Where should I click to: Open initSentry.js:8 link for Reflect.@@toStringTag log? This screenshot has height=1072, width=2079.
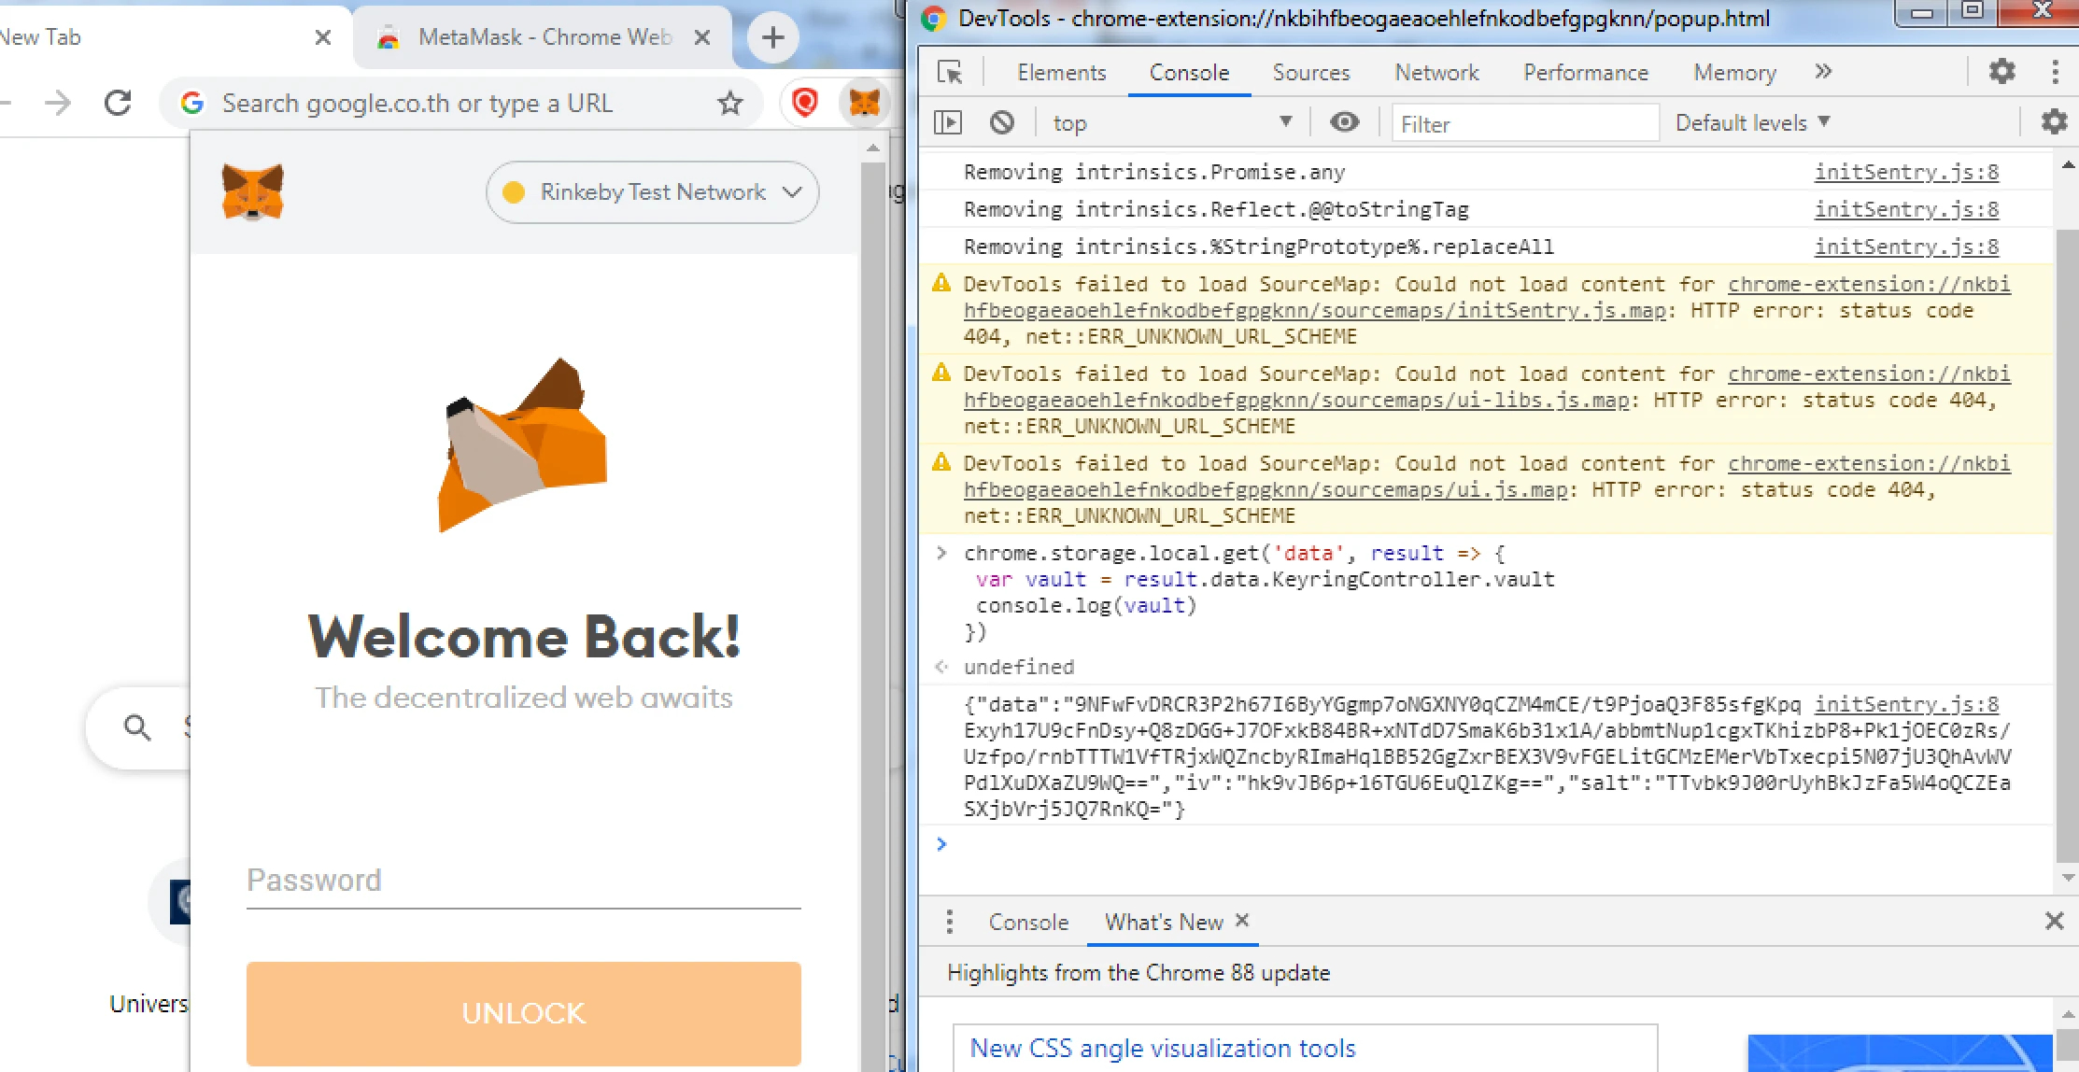pos(1906,209)
